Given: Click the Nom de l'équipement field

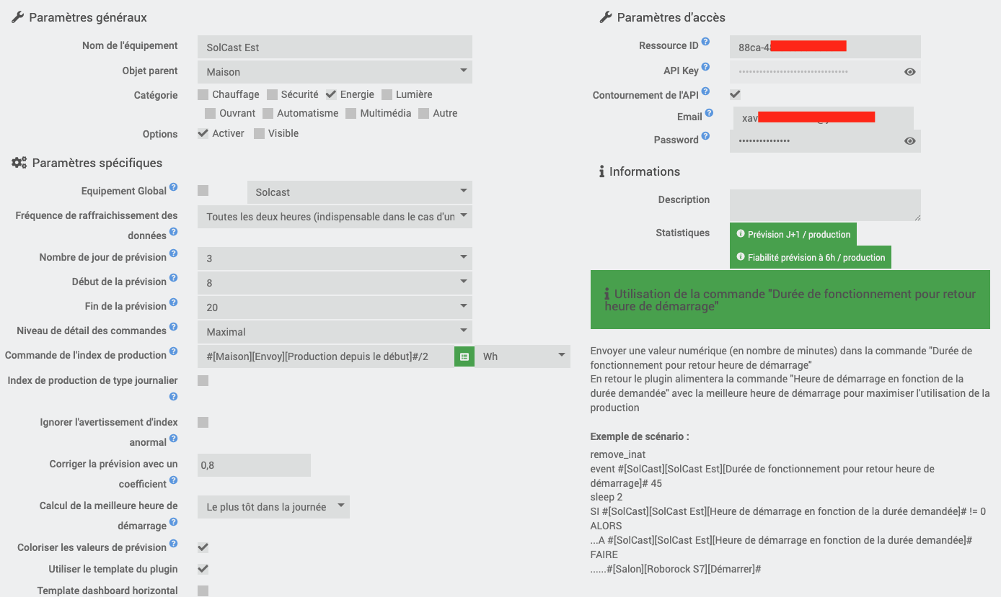Looking at the screenshot, I should (335, 48).
